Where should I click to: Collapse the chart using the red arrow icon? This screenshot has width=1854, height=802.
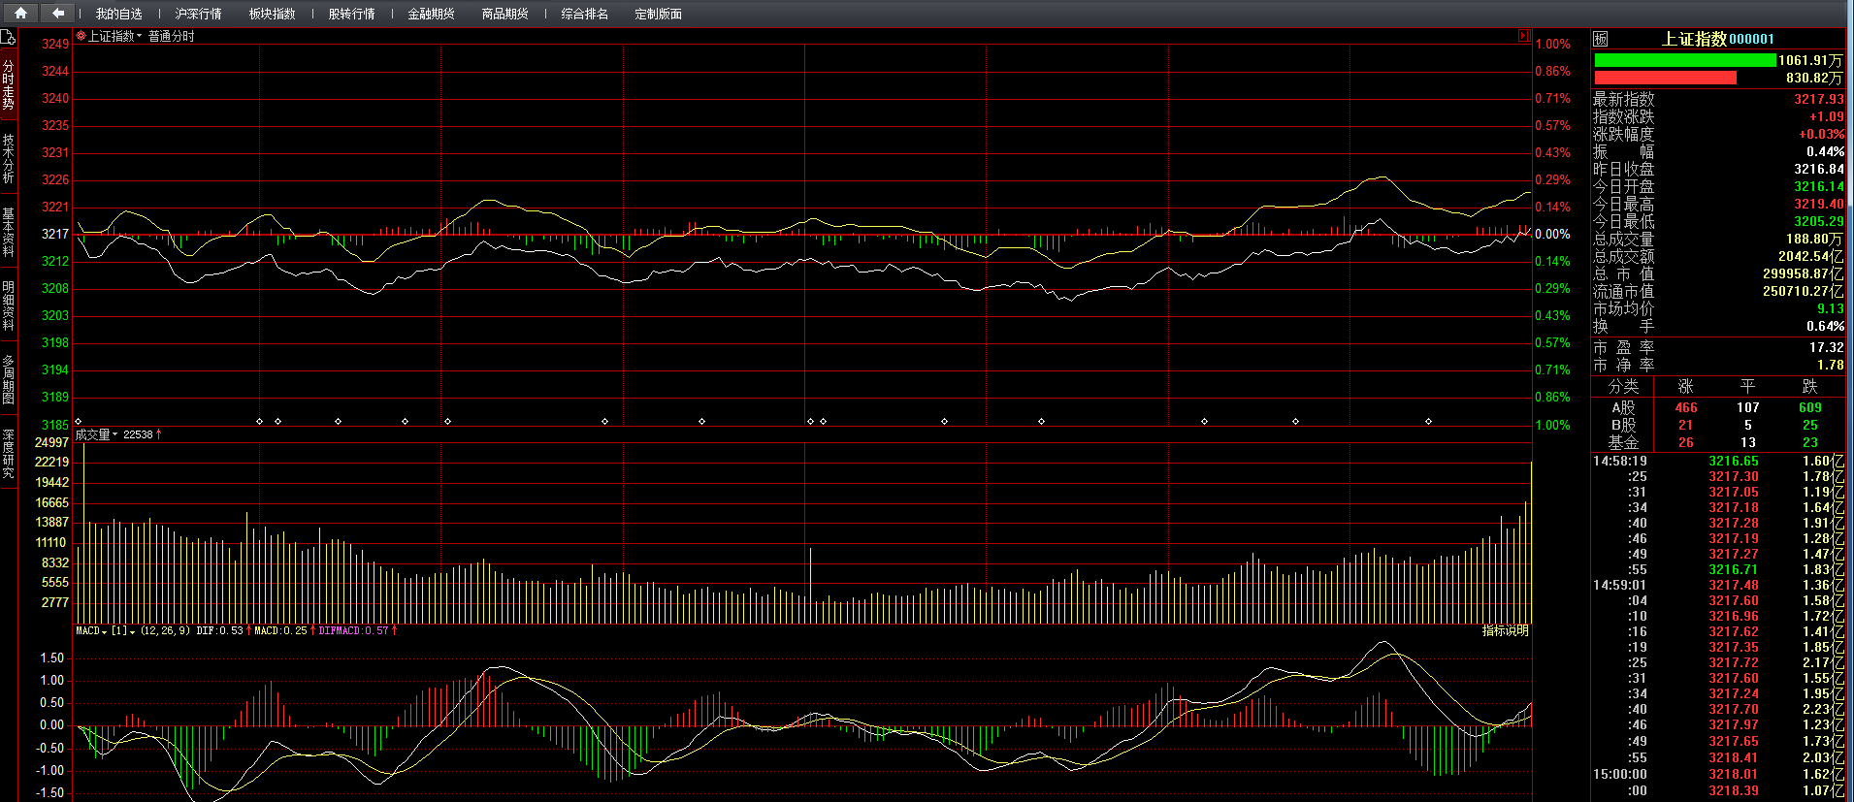point(1524,36)
